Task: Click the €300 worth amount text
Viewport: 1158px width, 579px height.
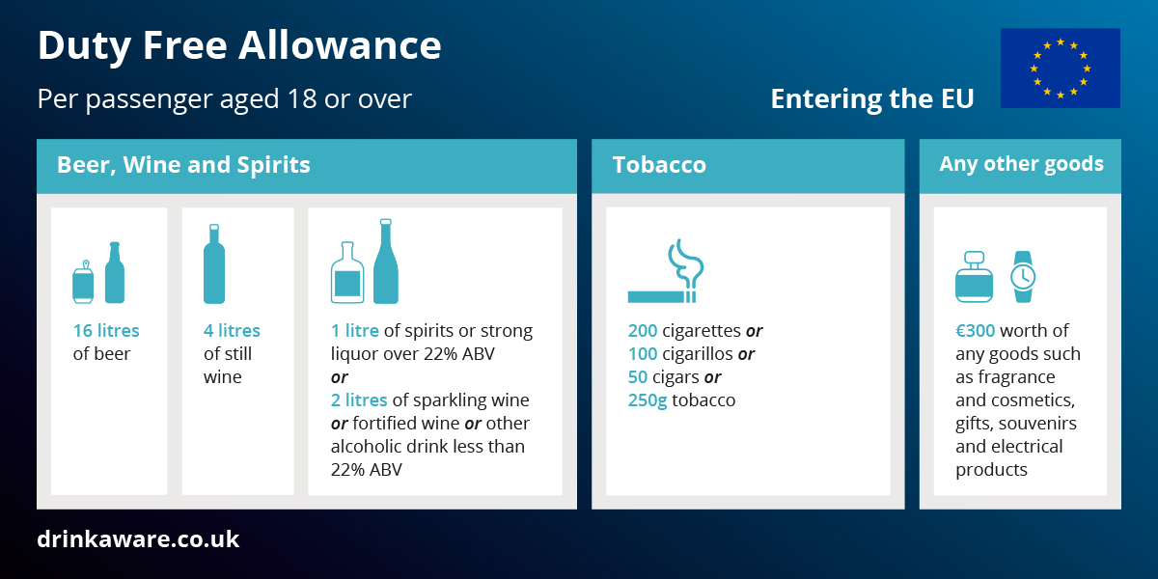Action: pos(976,331)
